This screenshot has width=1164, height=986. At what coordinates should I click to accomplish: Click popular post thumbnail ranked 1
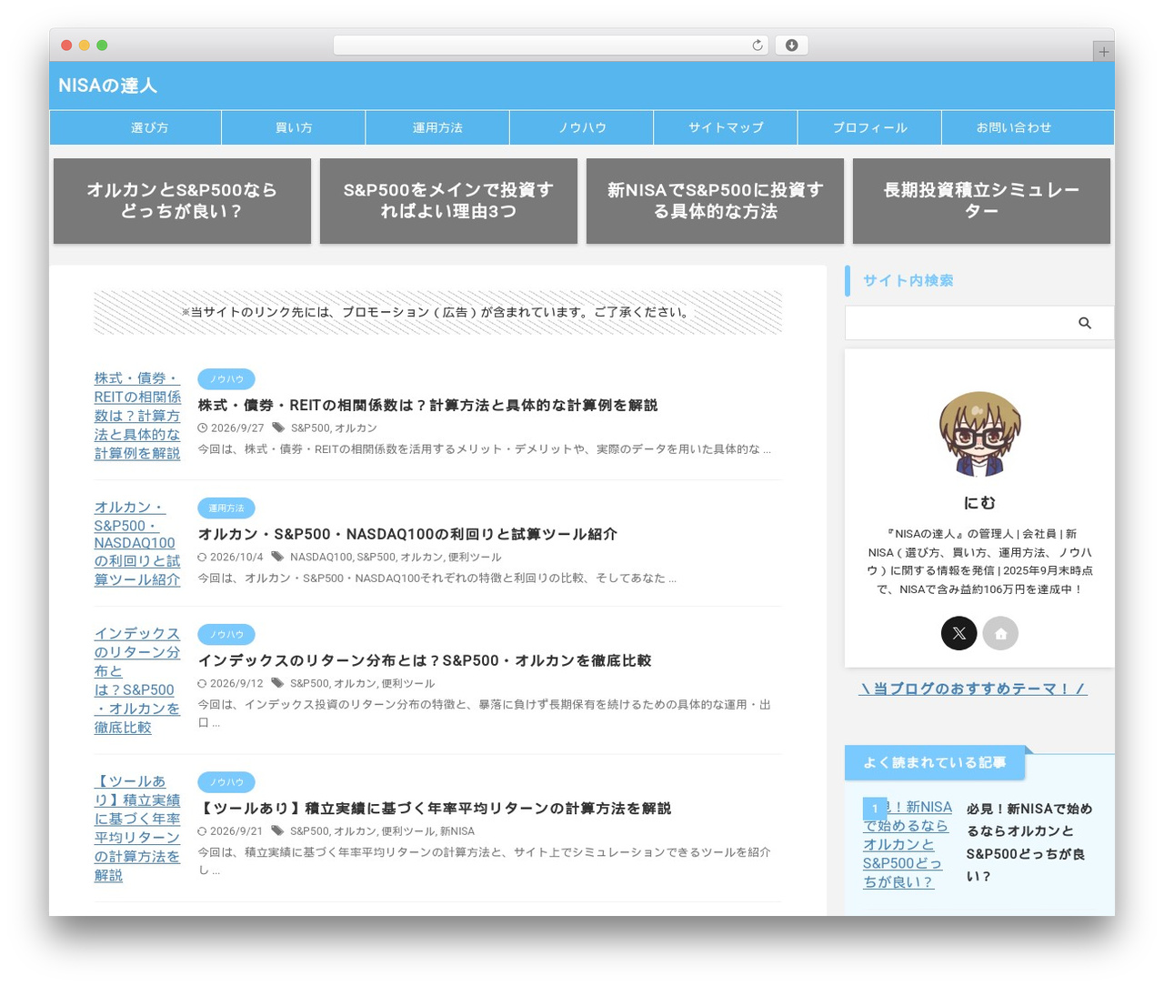908,844
